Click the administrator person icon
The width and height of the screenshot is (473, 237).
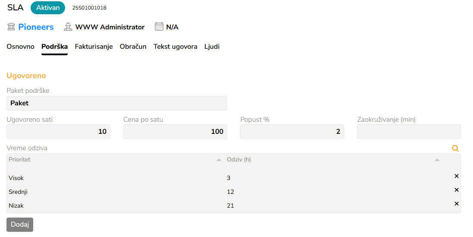68,27
